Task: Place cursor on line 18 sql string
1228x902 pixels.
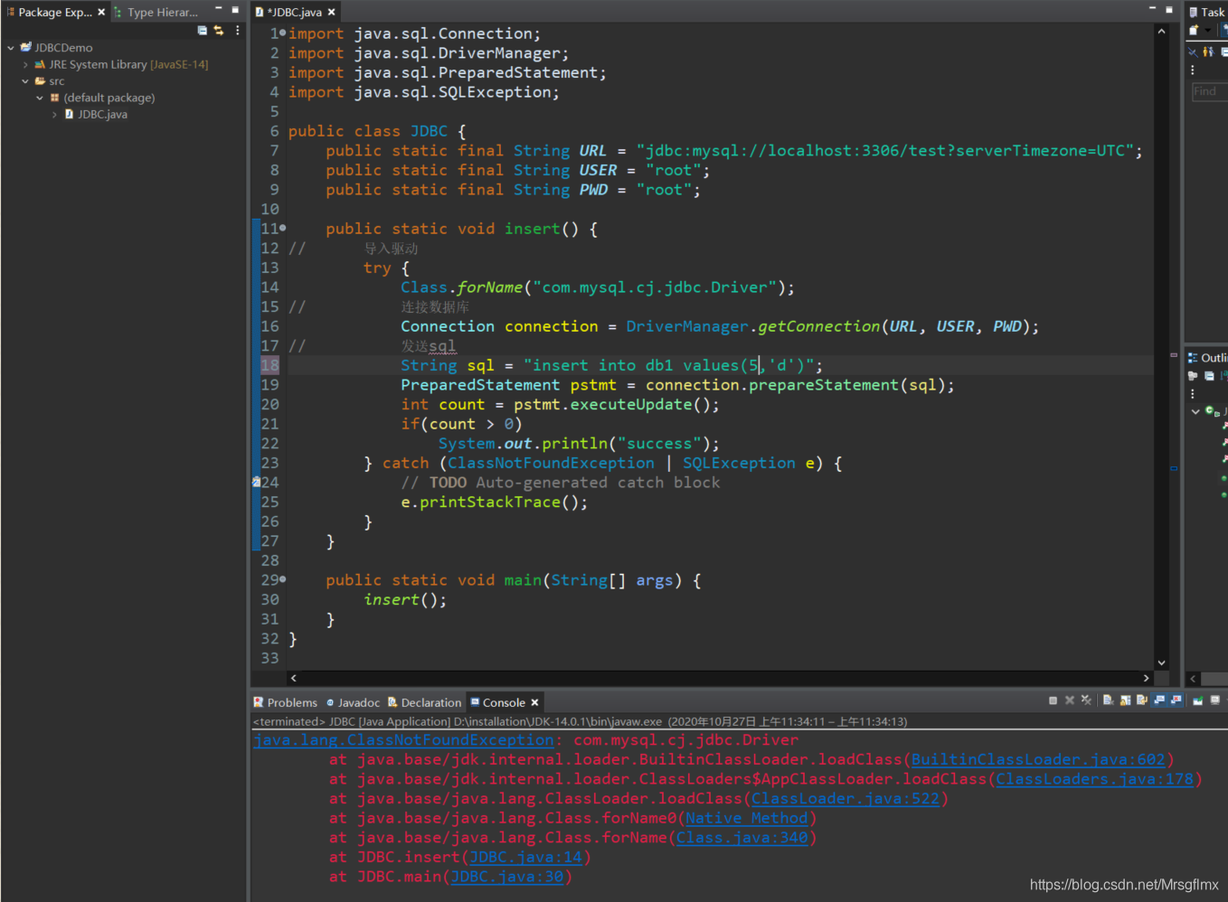Action: (x=673, y=365)
